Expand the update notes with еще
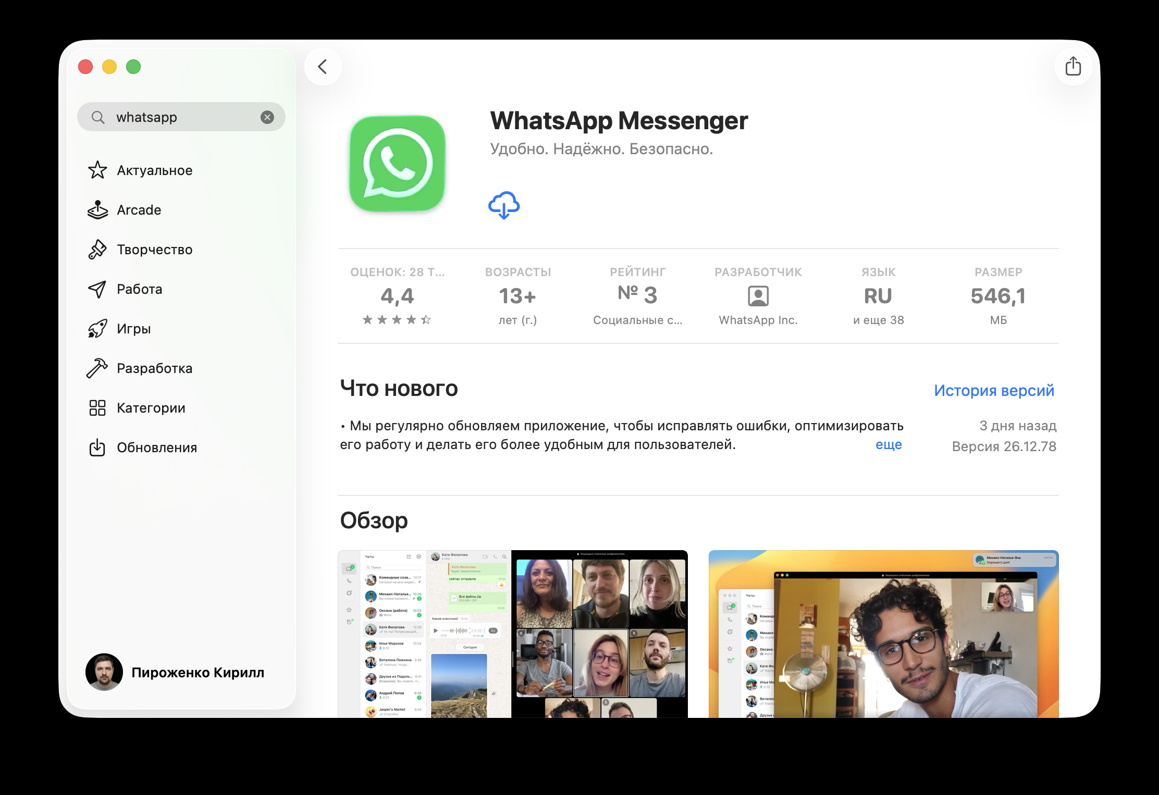 889,445
